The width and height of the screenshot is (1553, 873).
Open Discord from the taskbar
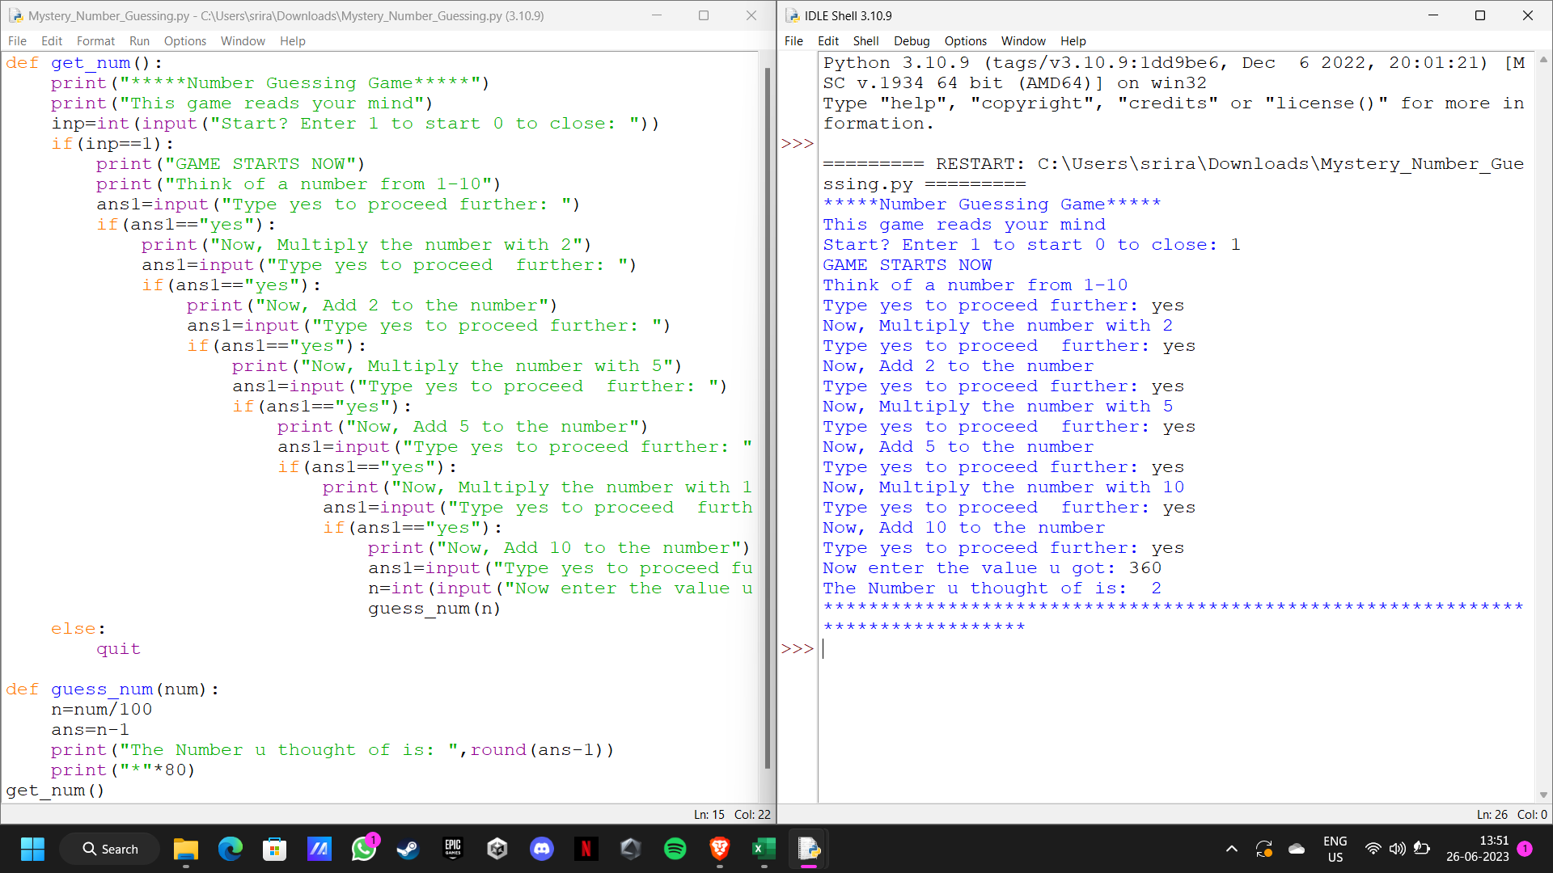coord(541,849)
